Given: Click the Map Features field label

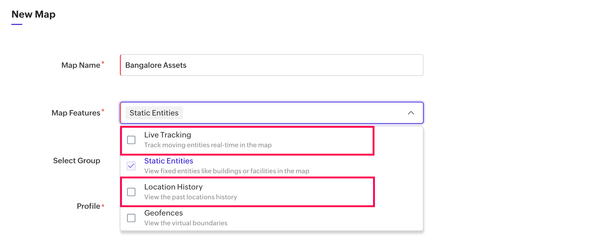Looking at the screenshot, I should click(76, 113).
